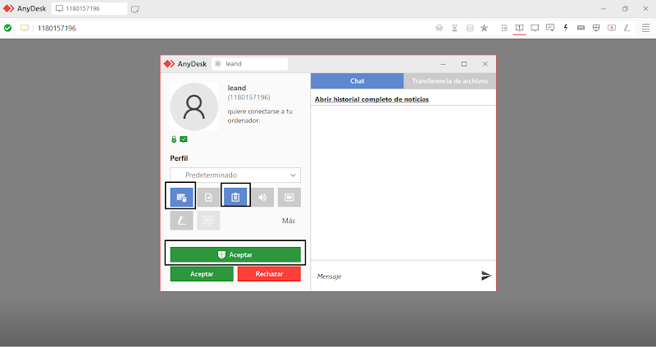Focus the Mensaje chat input field
The width and height of the screenshot is (656, 347).
pyautogui.click(x=395, y=276)
